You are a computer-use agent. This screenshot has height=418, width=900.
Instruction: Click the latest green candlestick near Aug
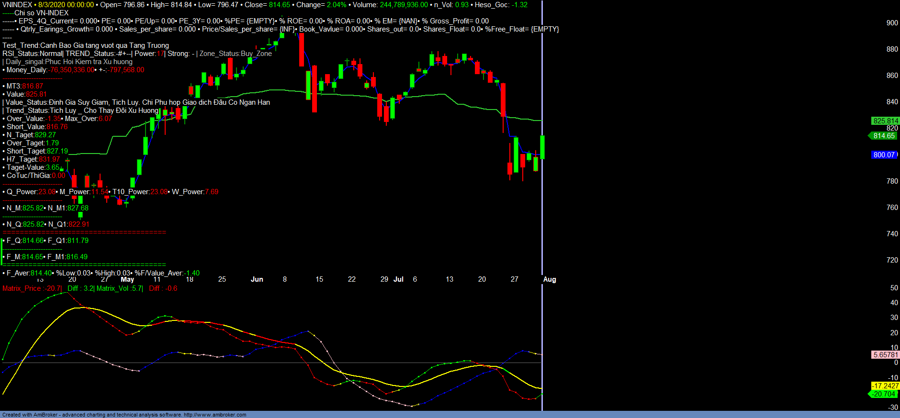coord(542,147)
